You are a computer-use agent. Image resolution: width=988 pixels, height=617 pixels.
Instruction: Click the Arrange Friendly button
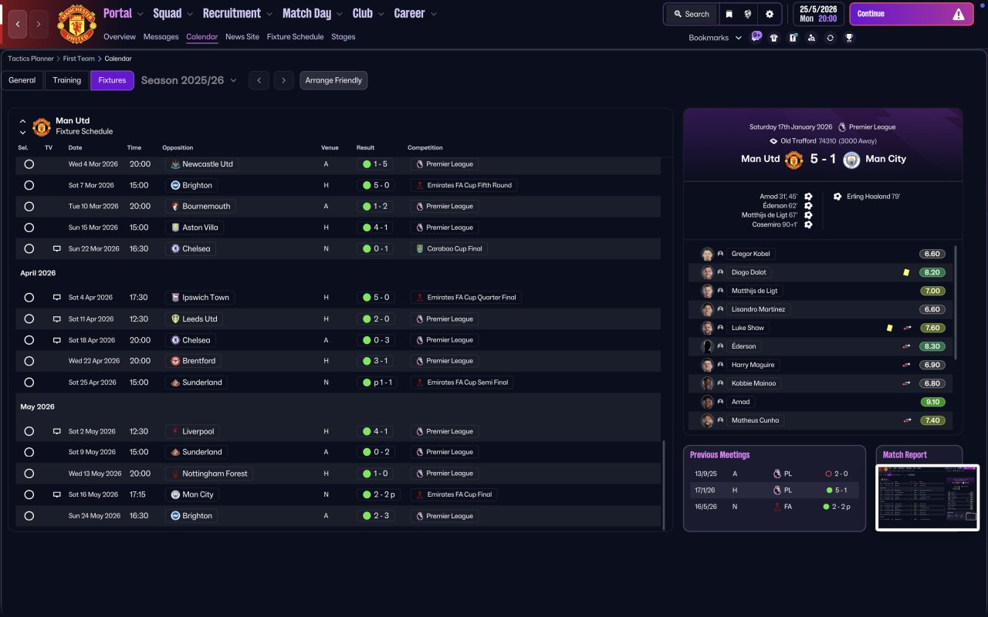tap(333, 80)
